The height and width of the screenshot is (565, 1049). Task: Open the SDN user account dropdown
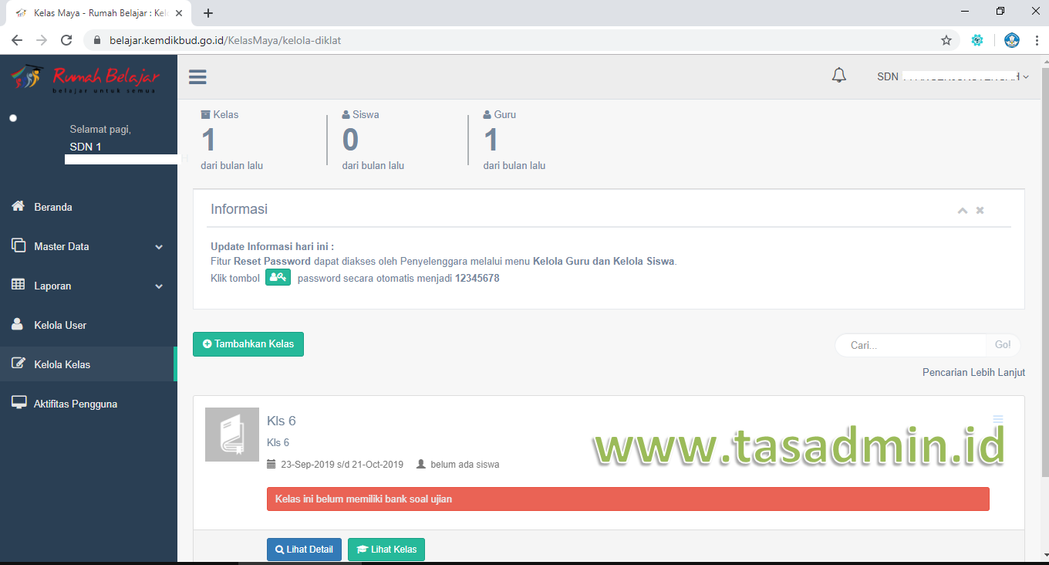(x=953, y=76)
